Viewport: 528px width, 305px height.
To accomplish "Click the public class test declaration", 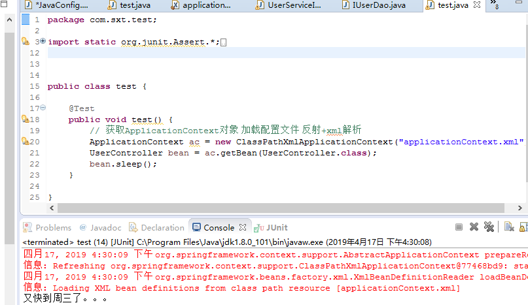I will pyautogui.click(x=97, y=86).
